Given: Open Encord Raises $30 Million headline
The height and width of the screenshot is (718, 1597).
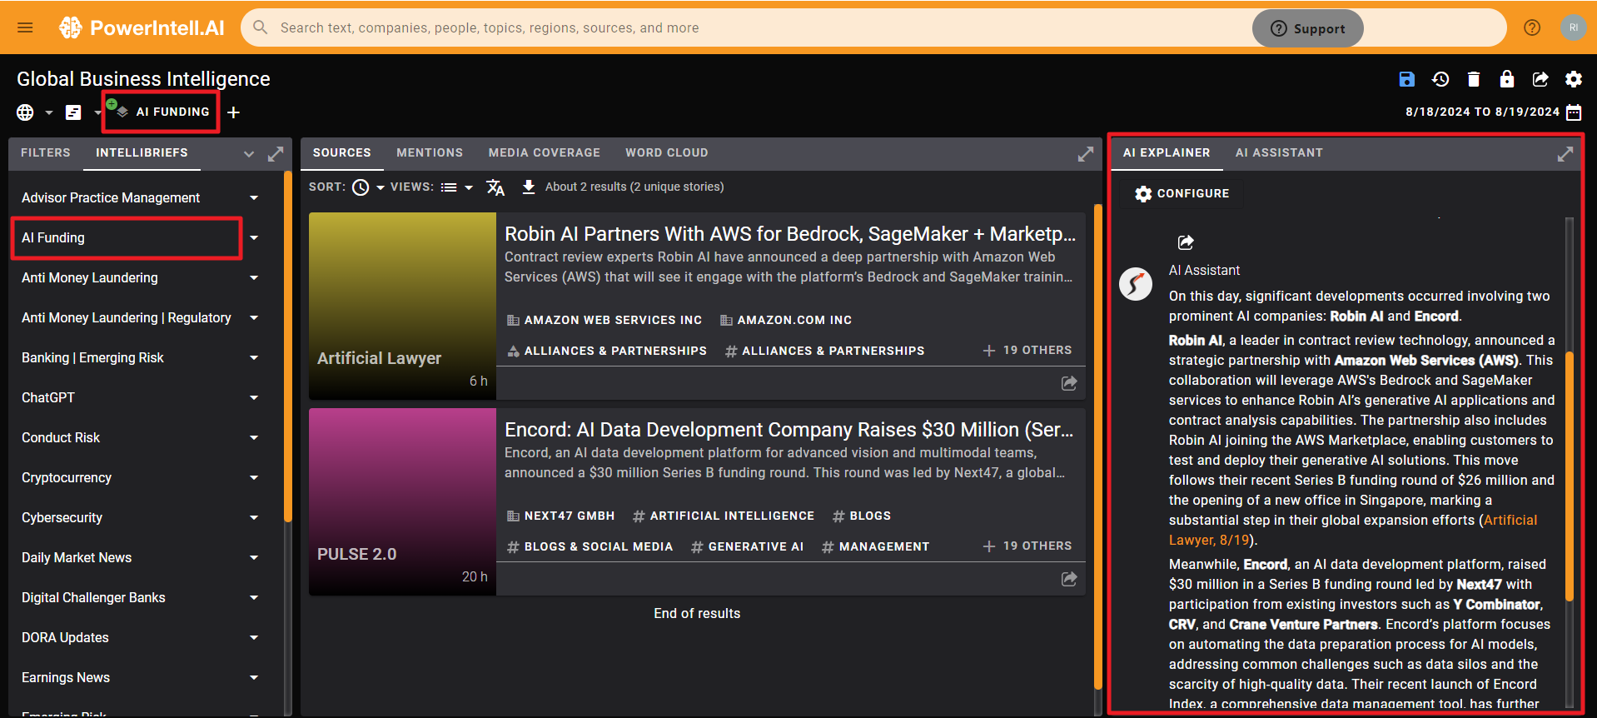Looking at the screenshot, I should [x=789, y=430].
